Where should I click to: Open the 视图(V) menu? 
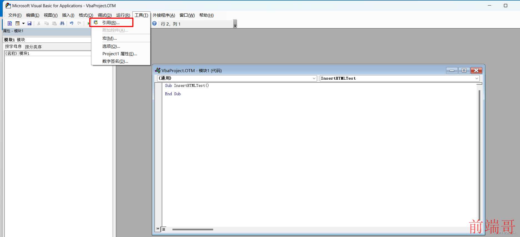click(51, 15)
